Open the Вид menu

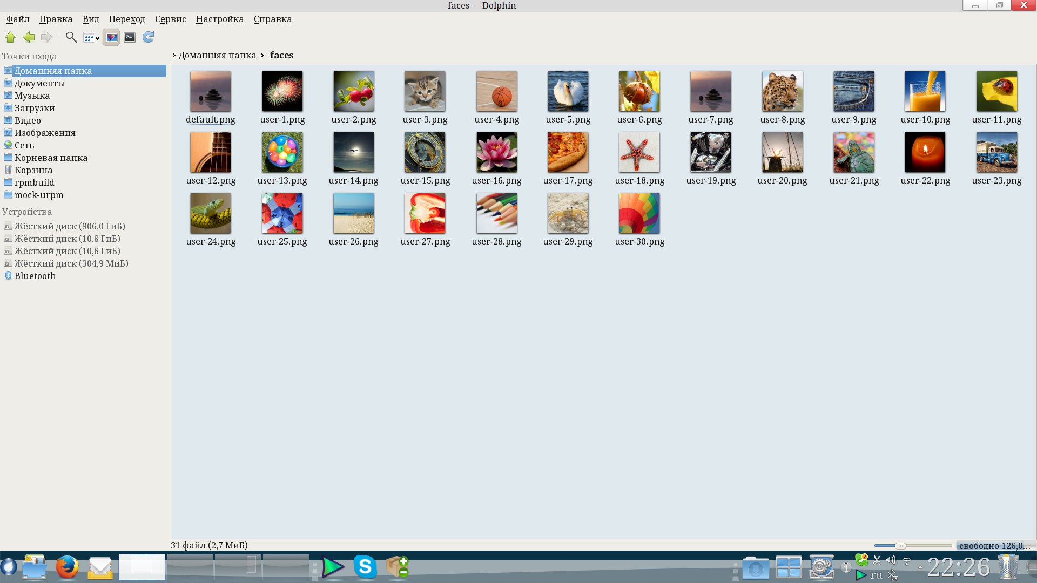91,19
